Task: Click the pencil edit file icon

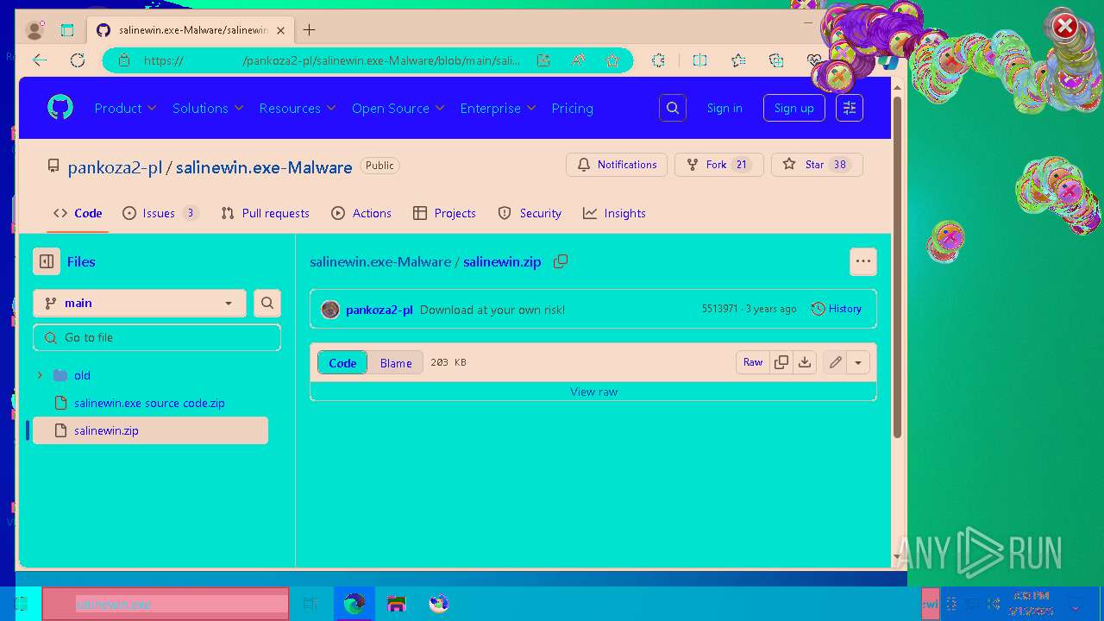Action: pyautogui.click(x=835, y=362)
